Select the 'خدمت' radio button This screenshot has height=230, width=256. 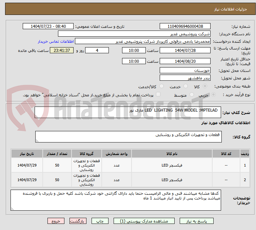tap(185, 86)
